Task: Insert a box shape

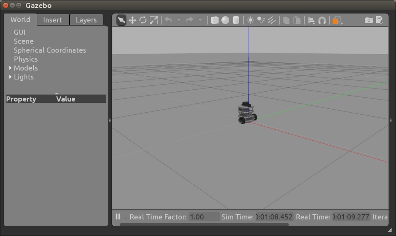Action: [214, 20]
